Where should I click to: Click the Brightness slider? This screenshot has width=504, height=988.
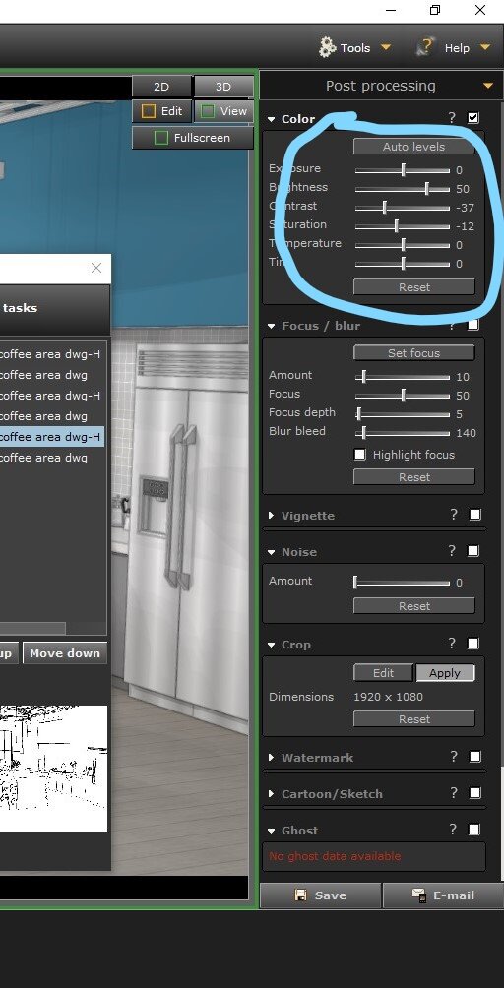pos(403,188)
